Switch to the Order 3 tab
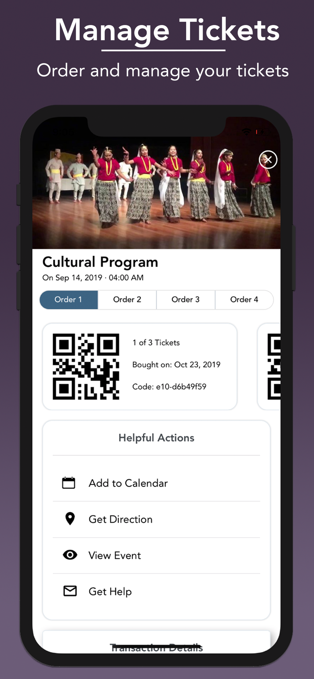Screen dimensions: 314x679 [x=186, y=299]
